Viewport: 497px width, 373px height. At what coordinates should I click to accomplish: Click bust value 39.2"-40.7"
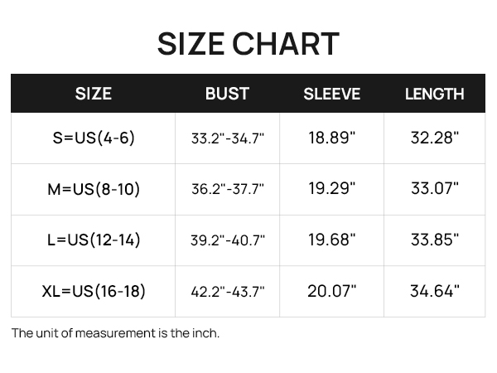[x=228, y=240]
